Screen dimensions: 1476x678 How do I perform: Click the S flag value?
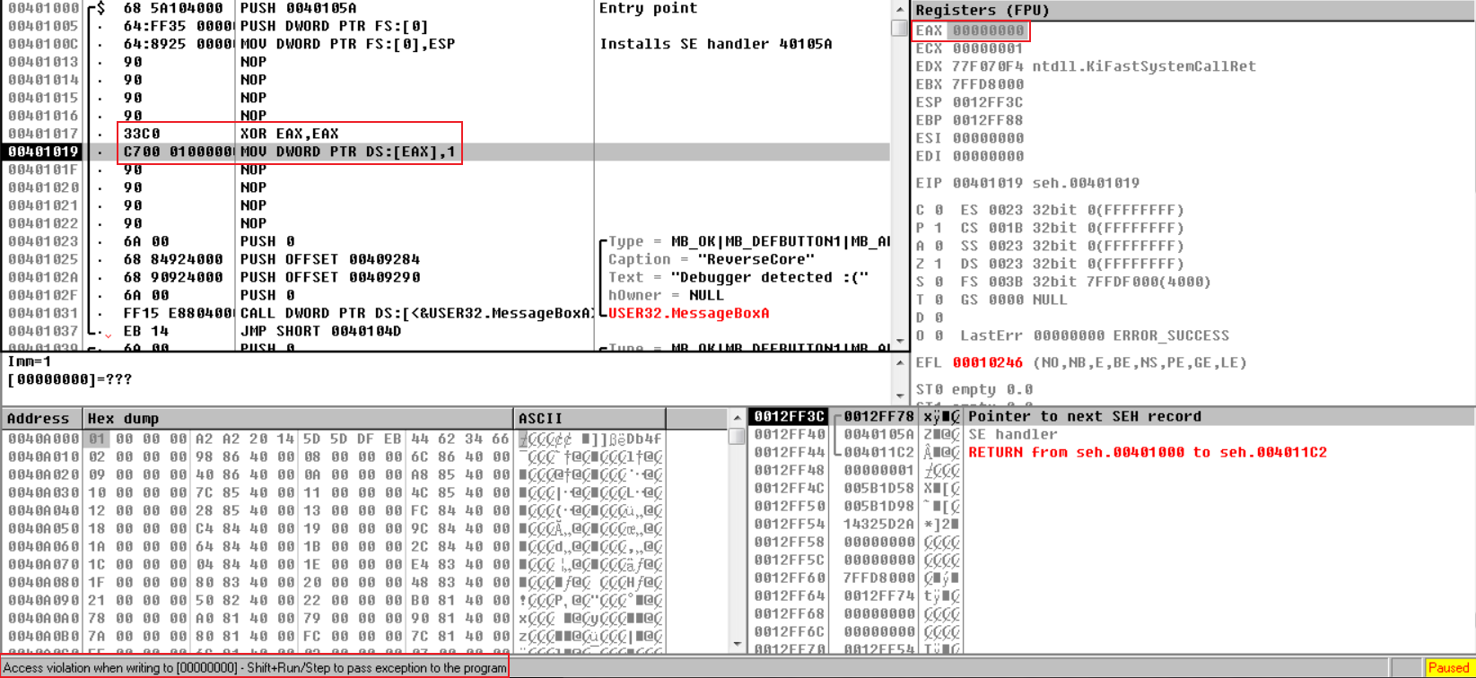click(x=939, y=282)
